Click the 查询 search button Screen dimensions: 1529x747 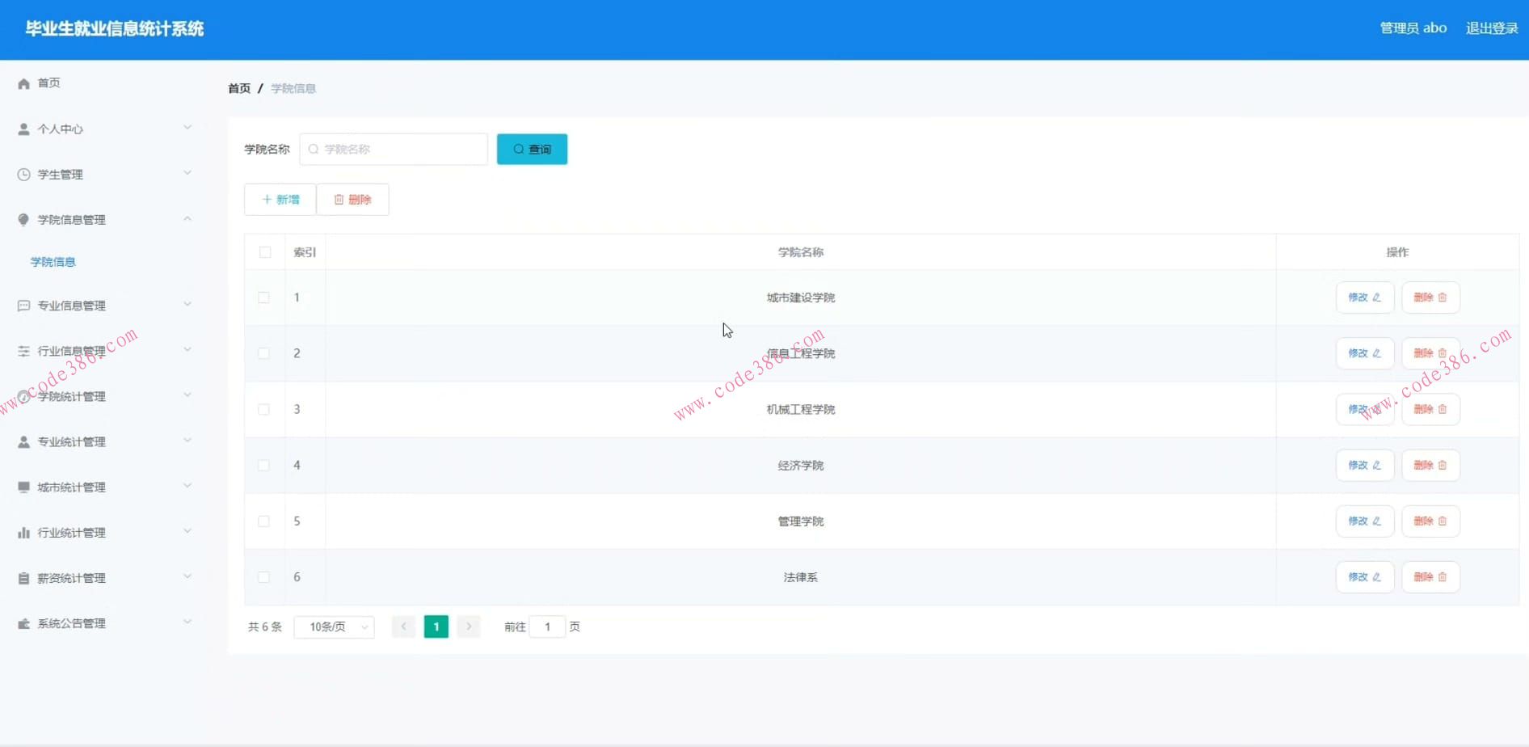point(532,150)
